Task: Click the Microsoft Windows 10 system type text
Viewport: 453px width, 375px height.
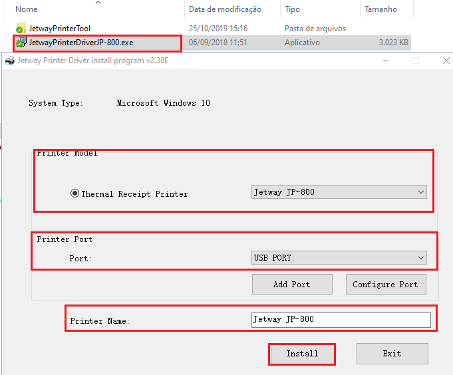Action: 163,103
